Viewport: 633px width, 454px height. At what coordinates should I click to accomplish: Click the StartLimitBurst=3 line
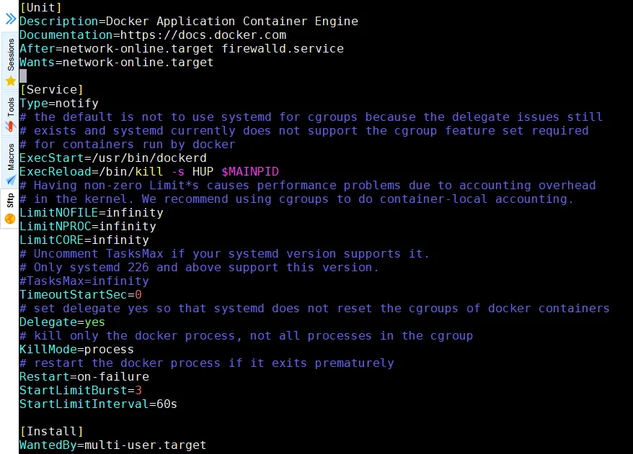pyautogui.click(x=81, y=391)
